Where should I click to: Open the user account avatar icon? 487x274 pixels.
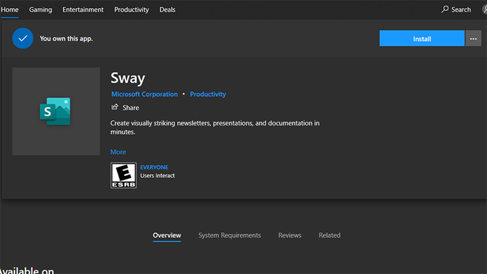[484, 9]
